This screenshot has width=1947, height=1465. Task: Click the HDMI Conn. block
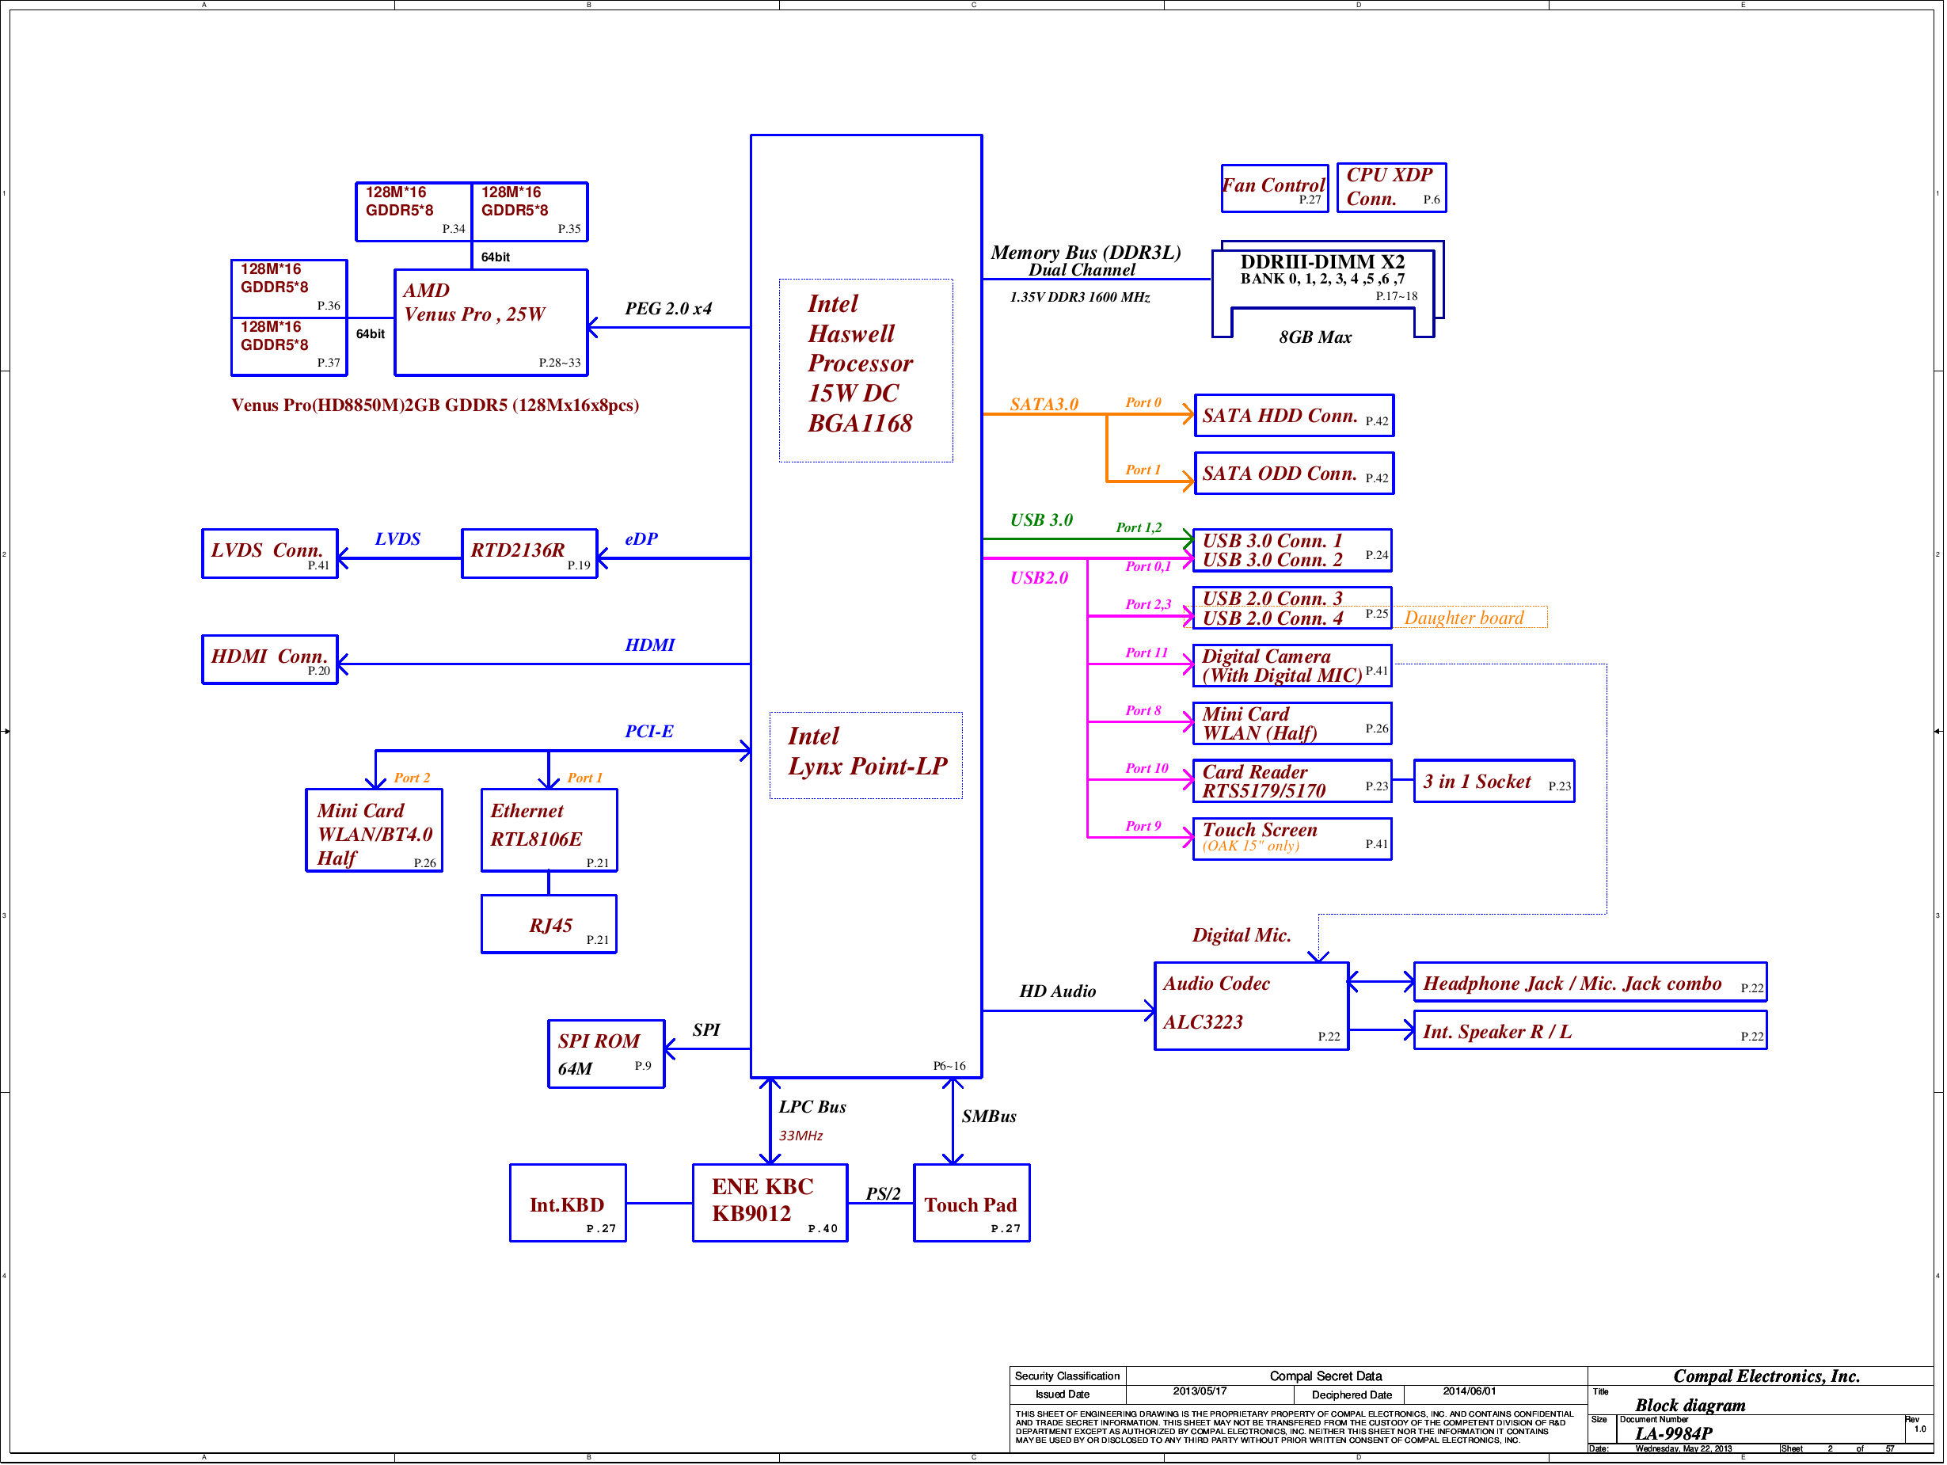[x=270, y=660]
